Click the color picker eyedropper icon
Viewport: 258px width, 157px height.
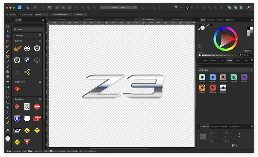click(208, 25)
